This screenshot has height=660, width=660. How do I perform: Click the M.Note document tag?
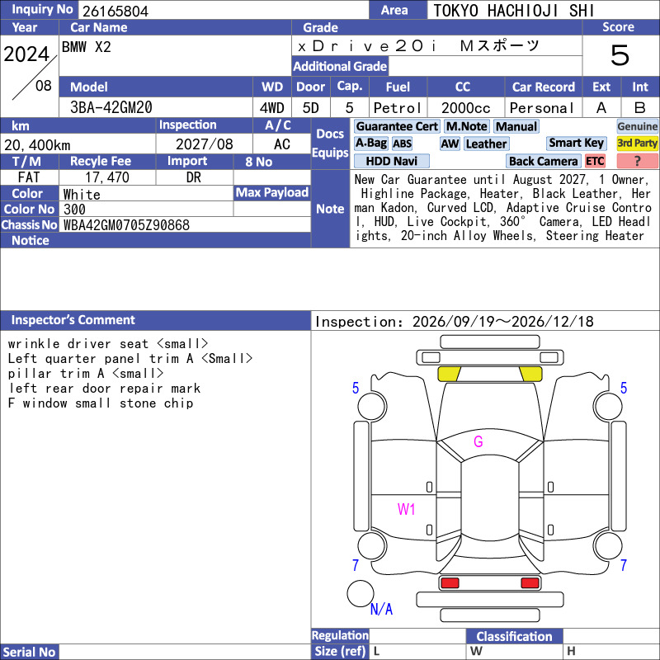pyautogui.click(x=466, y=126)
